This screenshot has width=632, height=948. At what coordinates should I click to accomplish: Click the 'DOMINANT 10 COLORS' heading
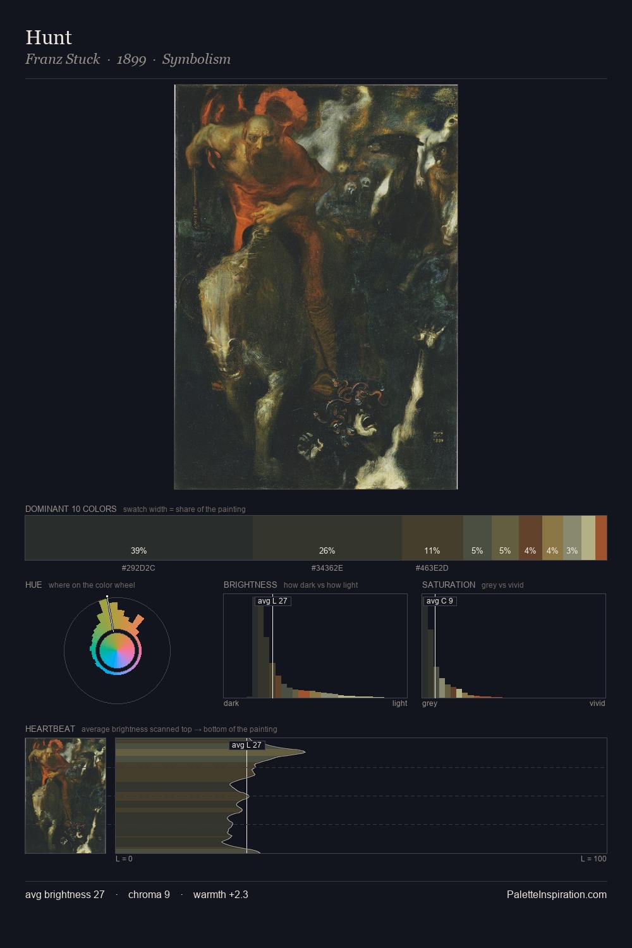(71, 509)
